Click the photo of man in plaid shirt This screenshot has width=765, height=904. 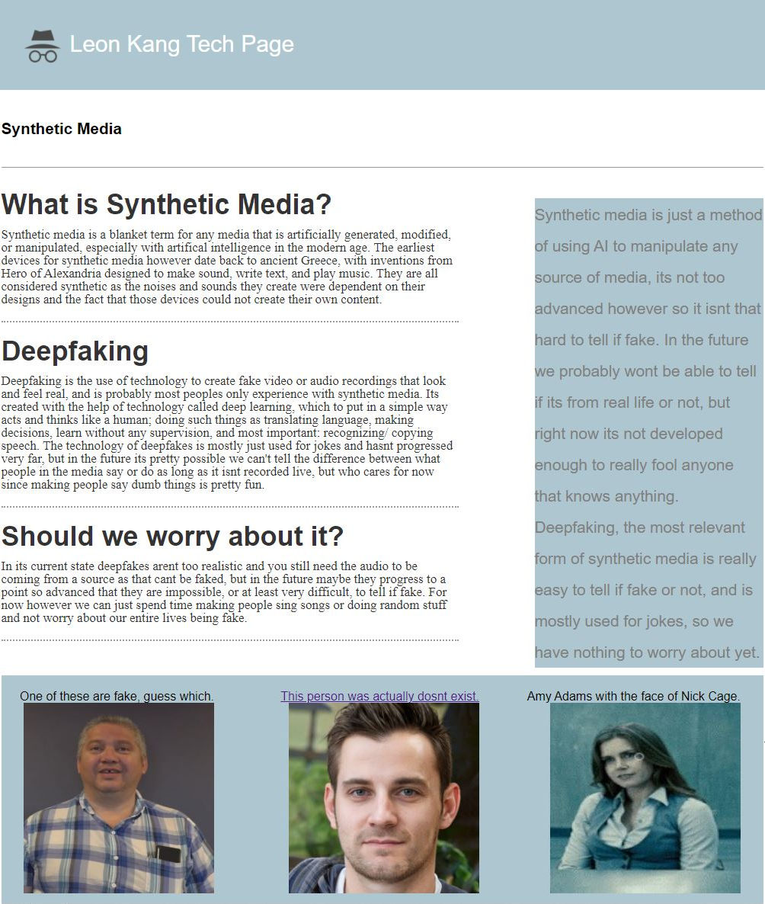tap(119, 797)
